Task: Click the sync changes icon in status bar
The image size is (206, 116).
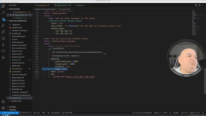Action: (30, 113)
